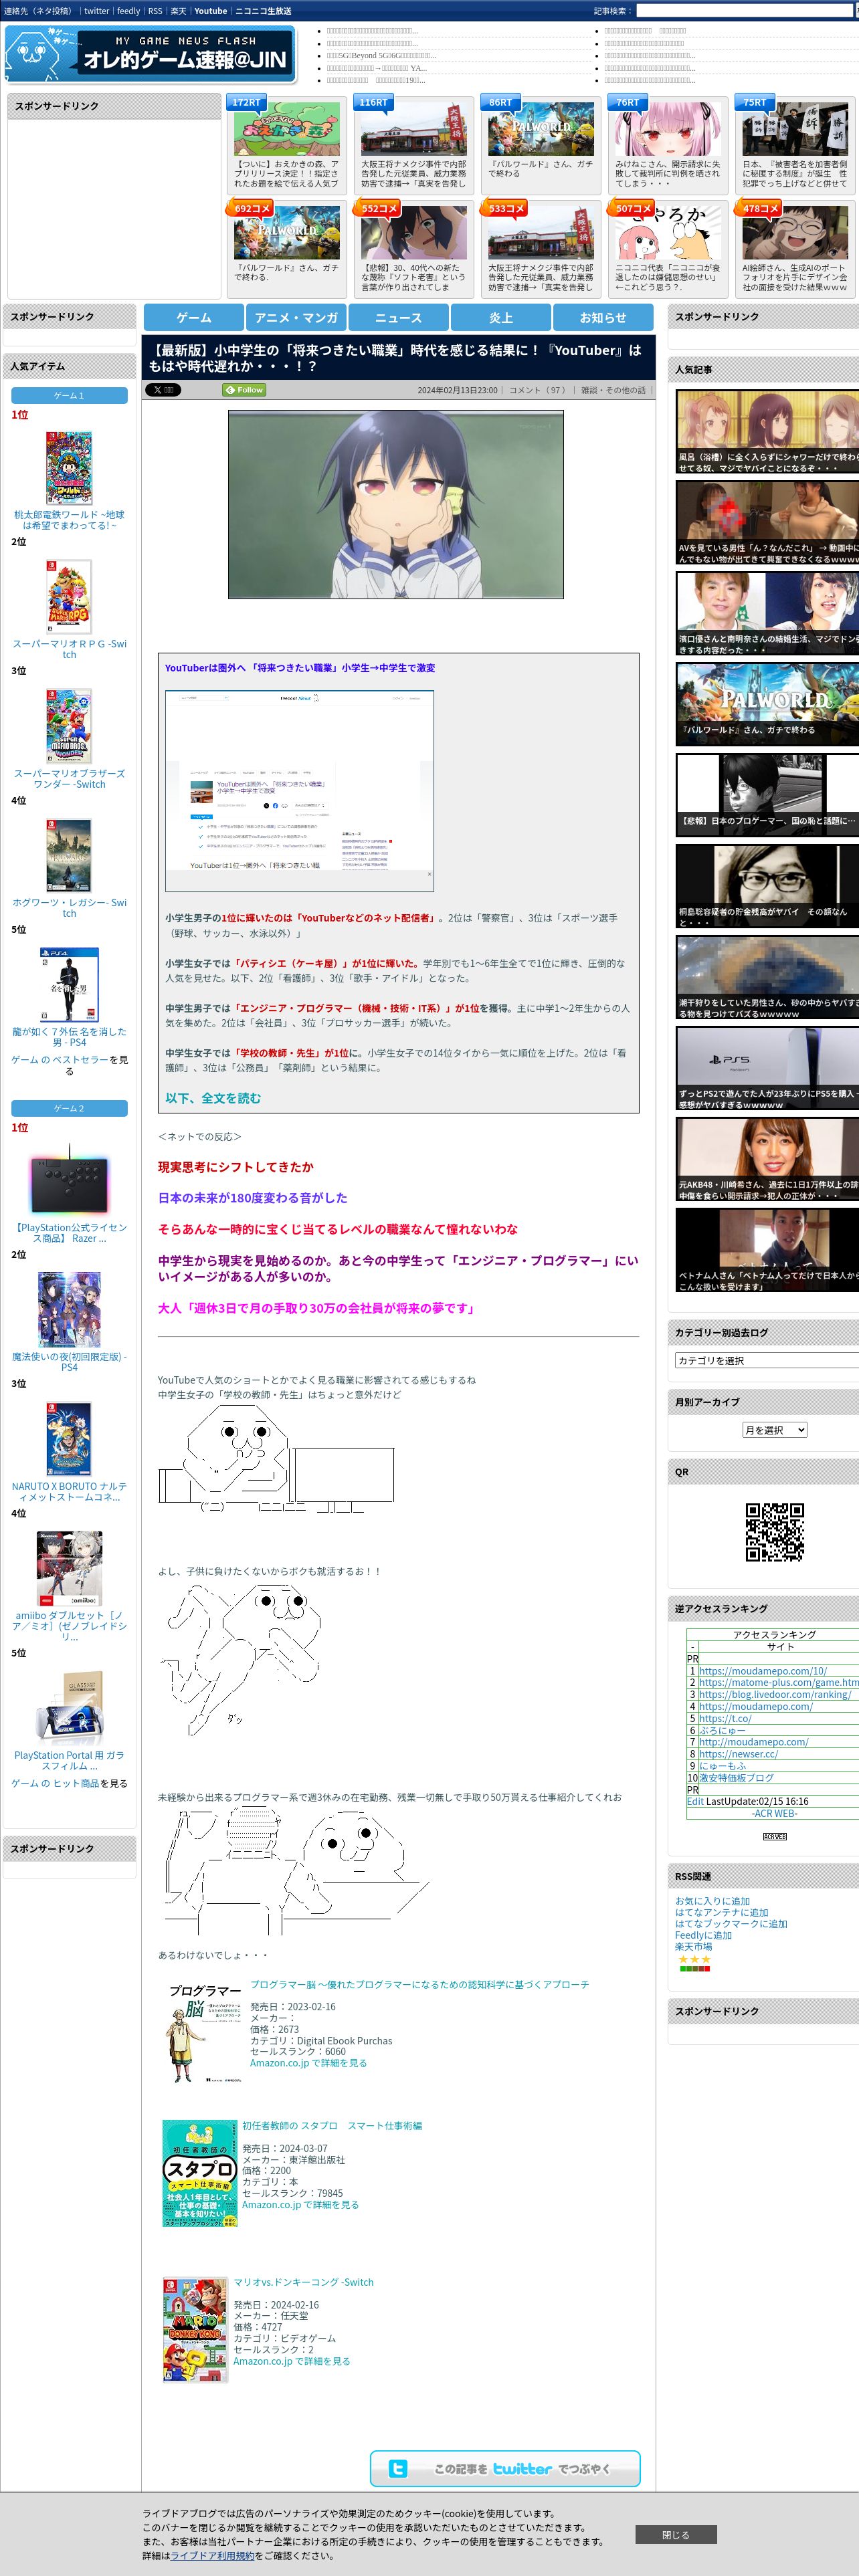Open the https://moudamepo.com/10/ ranking link
Image resolution: width=859 pixels, height=2576 pixels.
[763, 1671]
